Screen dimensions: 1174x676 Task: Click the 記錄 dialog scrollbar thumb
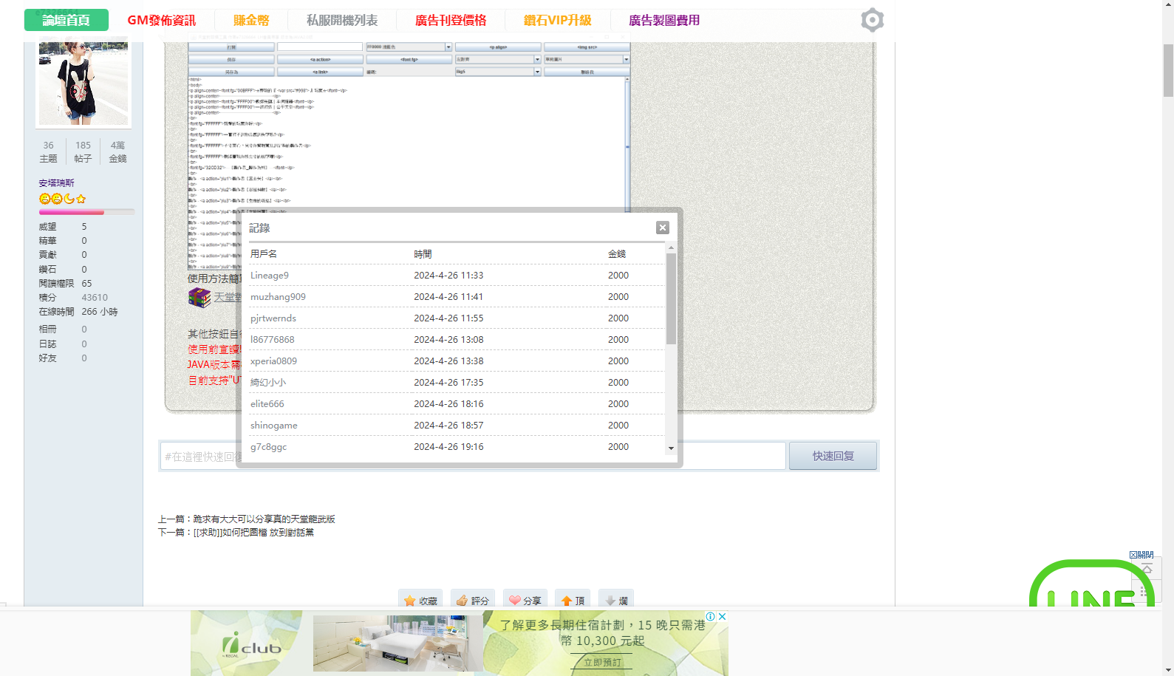pos(671,298)
